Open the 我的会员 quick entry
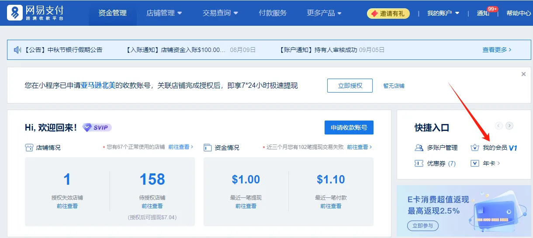533x238 pixels. click(494, 148)
